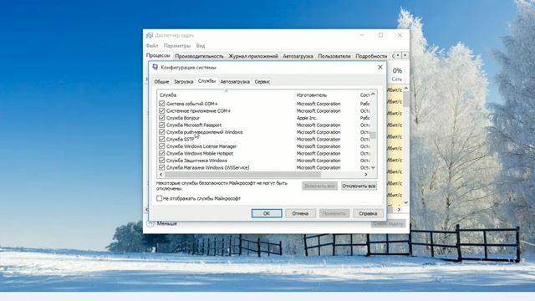This screenshot has height=301, width=535.
Task: Enable Не отображать службы Майкрософт checkbox
Action: (x=160, y=198)
